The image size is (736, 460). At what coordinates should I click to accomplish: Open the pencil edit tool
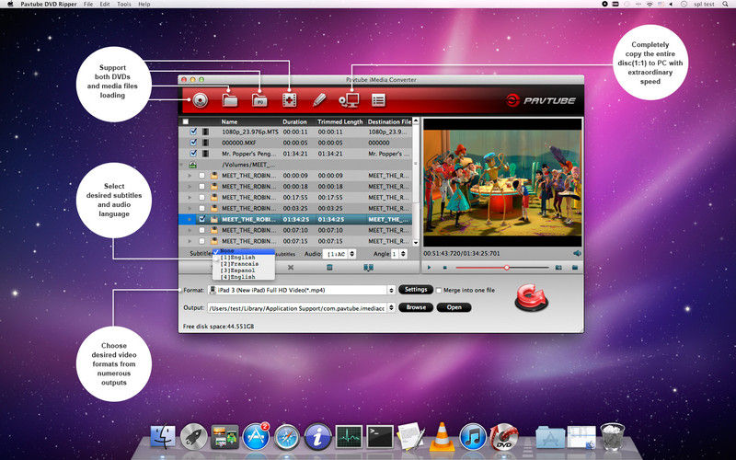coord(319,99)
